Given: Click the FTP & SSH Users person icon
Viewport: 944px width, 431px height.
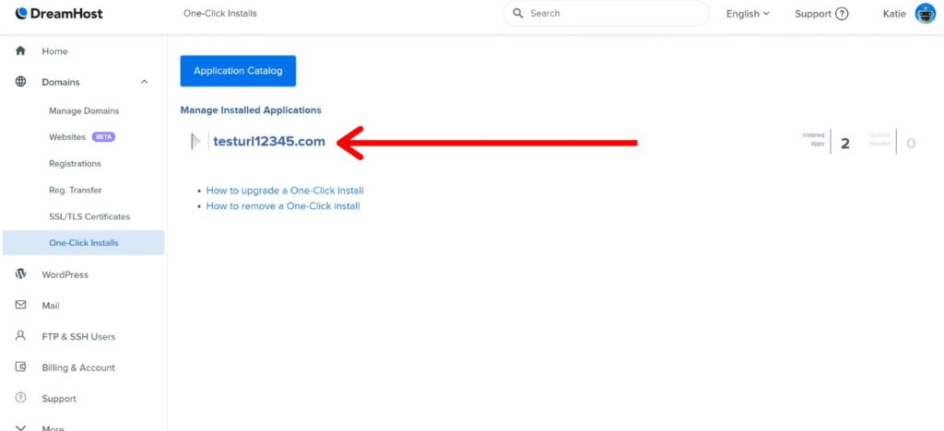Looking at the screenshot, I should (x=20, y=336).
